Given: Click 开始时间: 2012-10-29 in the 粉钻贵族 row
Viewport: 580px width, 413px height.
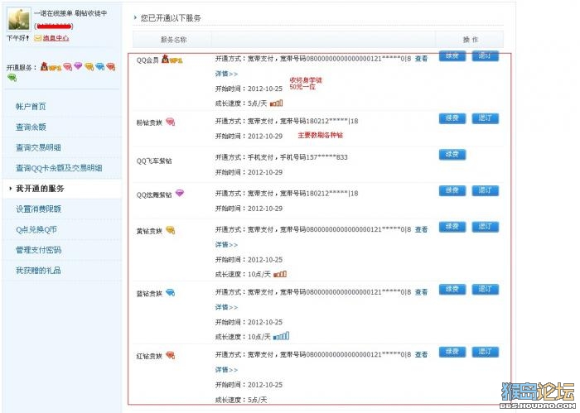Looking at the screenshot, I should pos(249,137).
